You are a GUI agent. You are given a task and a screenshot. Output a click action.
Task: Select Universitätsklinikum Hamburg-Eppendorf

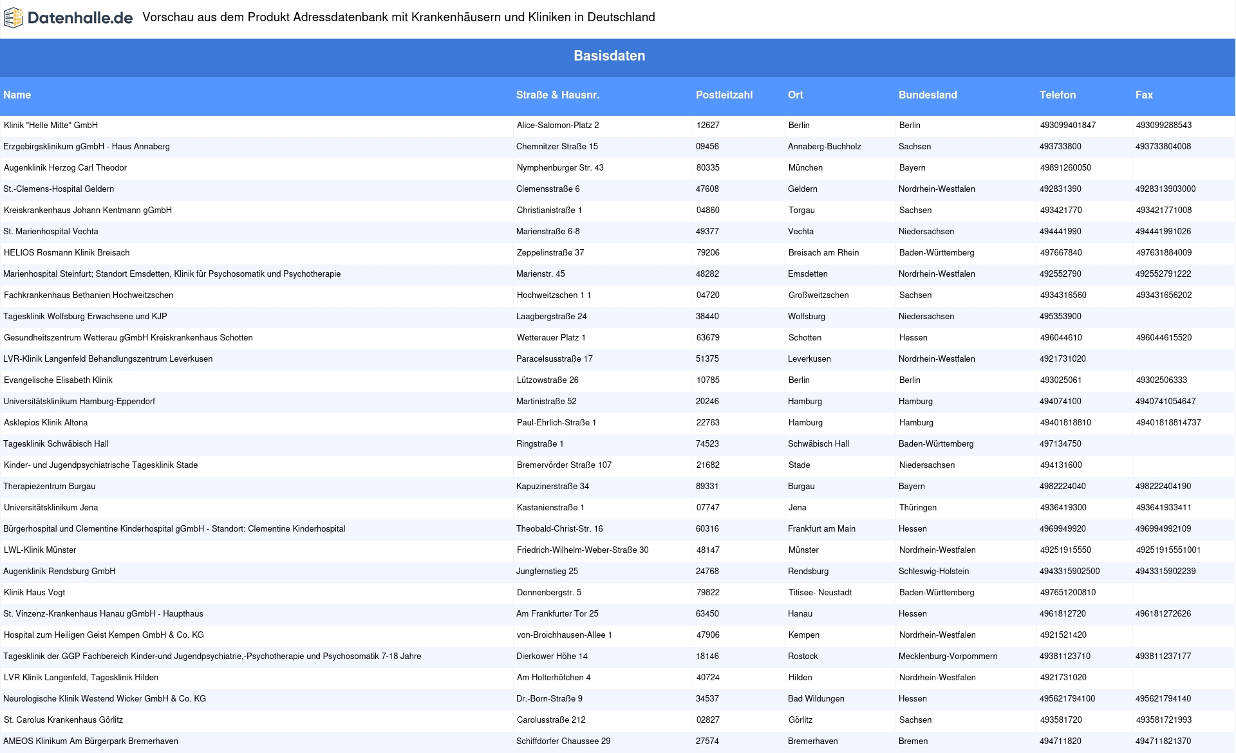(x=79, y=402)
